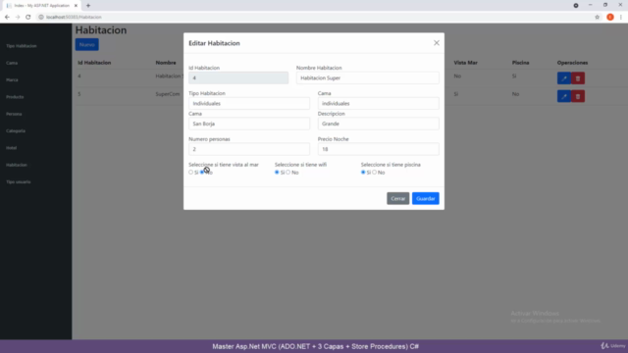Image resolution: width=628 pixels, height=353 pixels.
Task: Go back with the browser back arrow
Action: click(x=7, y=17)
